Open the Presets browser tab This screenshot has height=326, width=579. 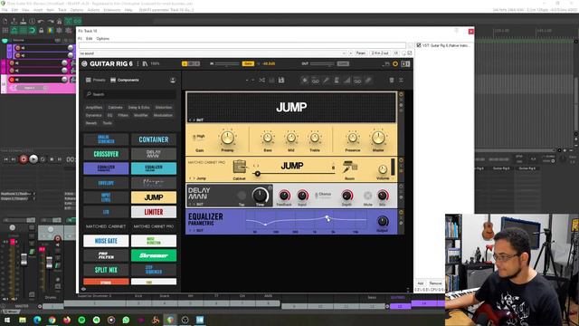coord(96,80)
